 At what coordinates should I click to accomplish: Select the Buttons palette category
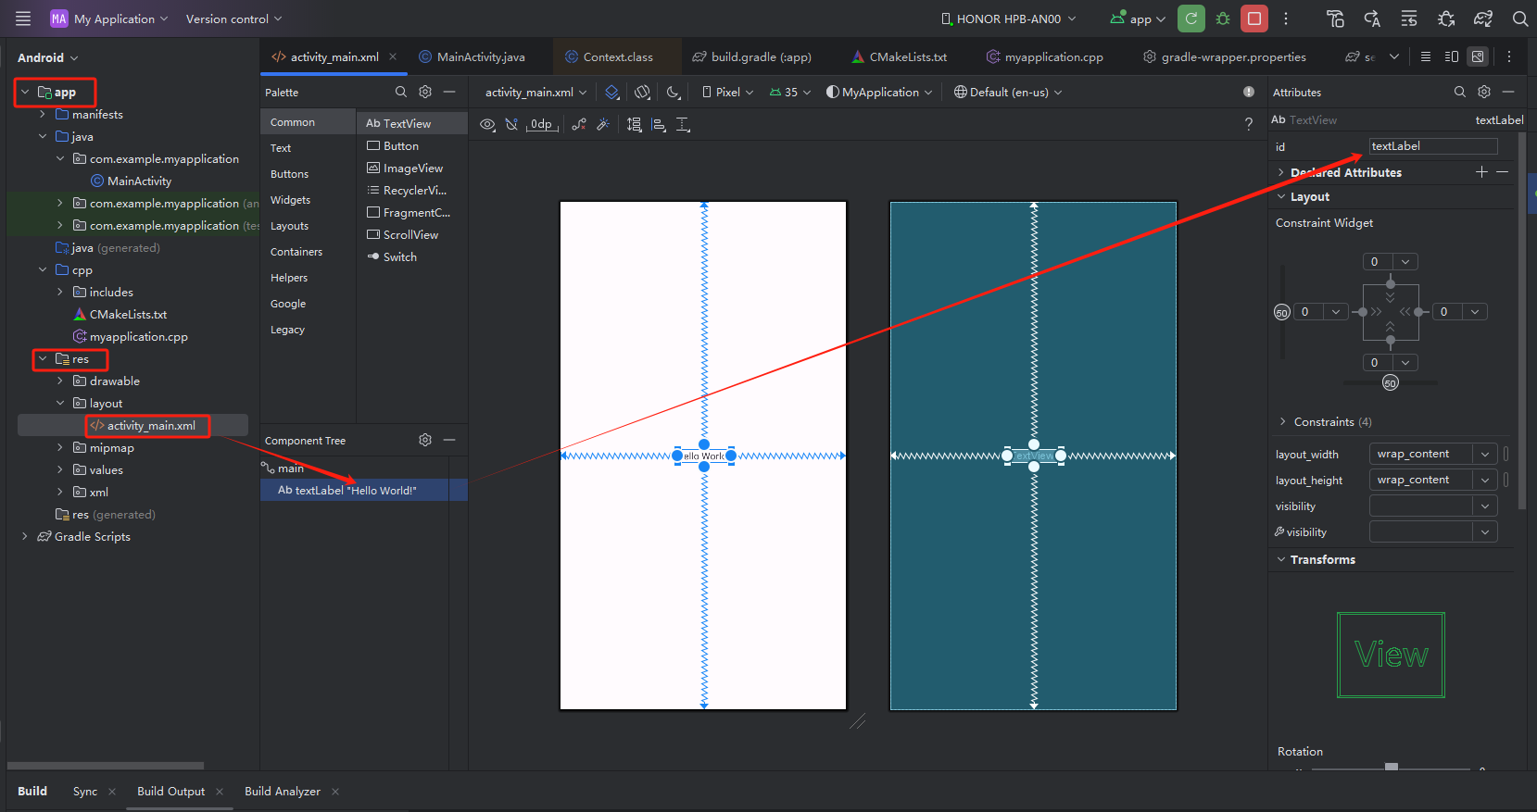[x=290, y=174]
